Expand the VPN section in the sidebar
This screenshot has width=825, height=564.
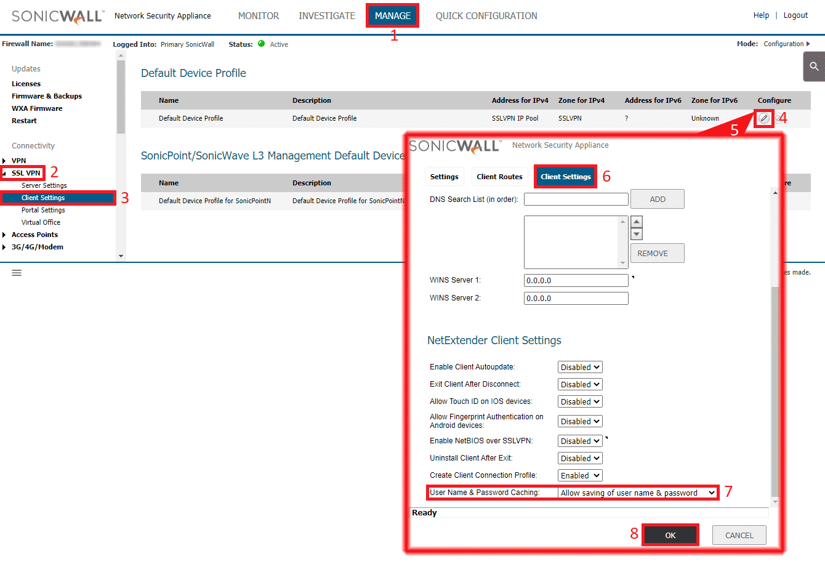(x=18, y=160)
